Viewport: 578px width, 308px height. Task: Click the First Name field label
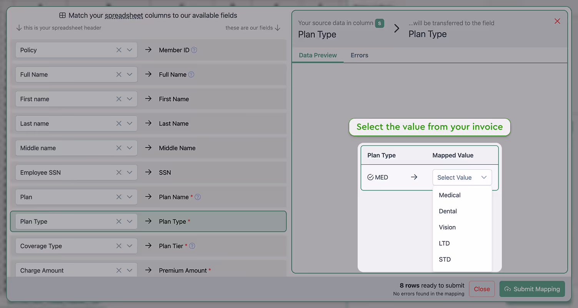(x=174, y=99)
